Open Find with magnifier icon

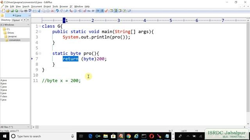[x=67, y=11]
